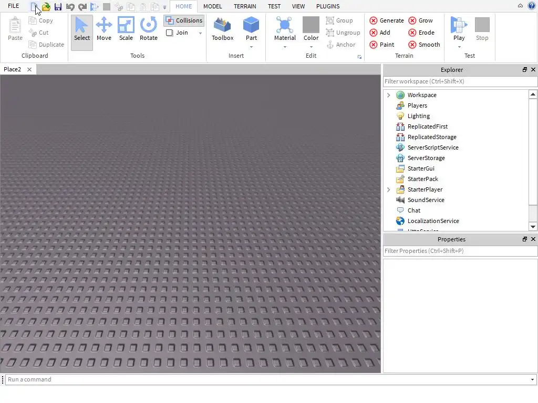Select the terrain Smooth tool
Viewport: 538px width, 403px height.
tap(424, 45)
